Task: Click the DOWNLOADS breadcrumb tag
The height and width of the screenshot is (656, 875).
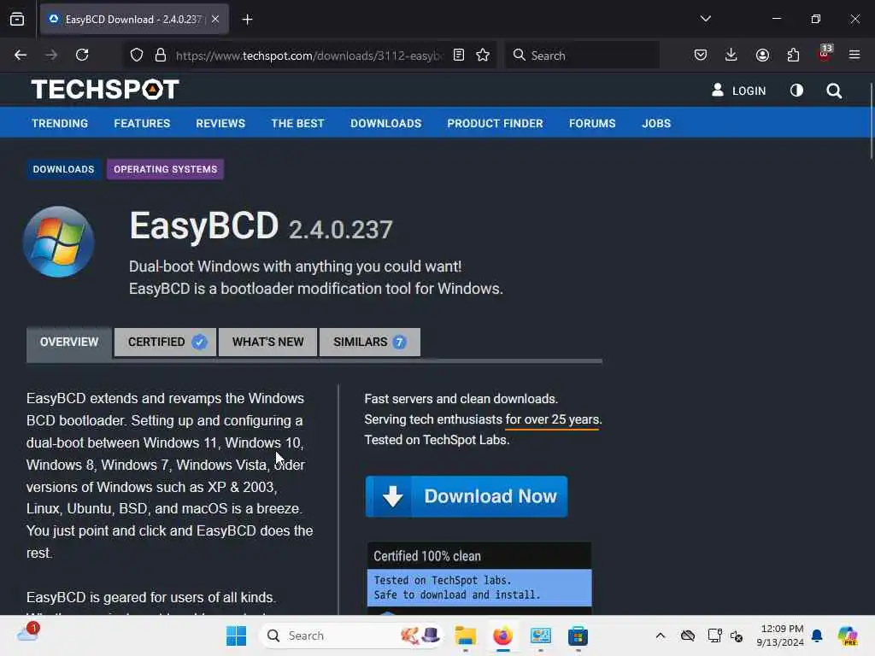Action: [x=63, y=169]
